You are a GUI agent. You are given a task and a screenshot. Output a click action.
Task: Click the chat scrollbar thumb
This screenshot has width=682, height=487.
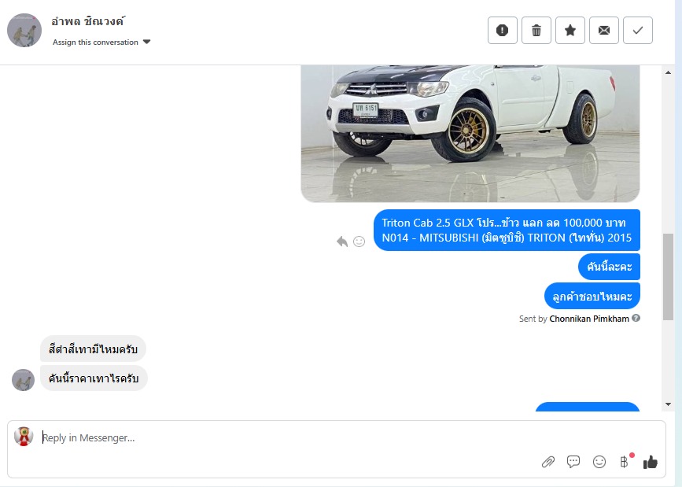pos(668,277)
